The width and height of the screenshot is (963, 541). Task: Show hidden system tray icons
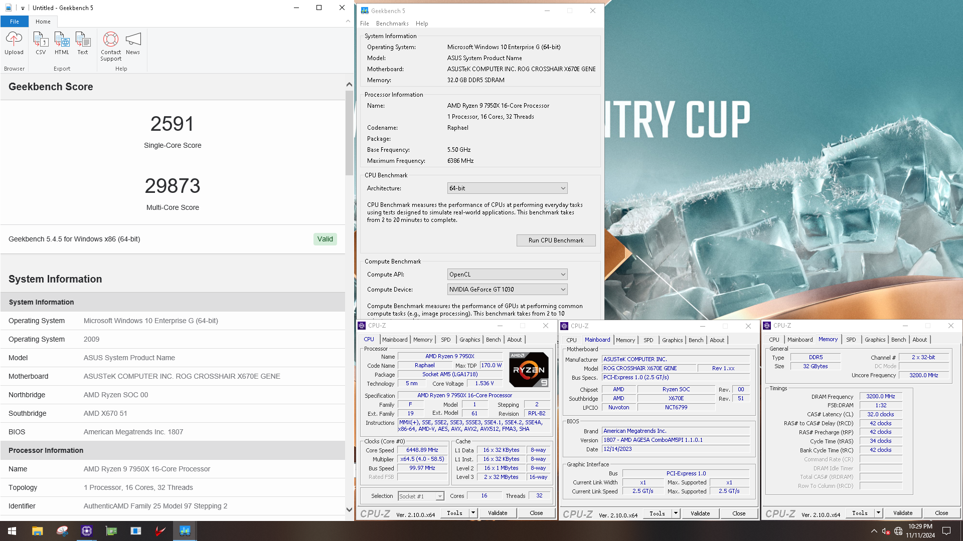(874, 531)
